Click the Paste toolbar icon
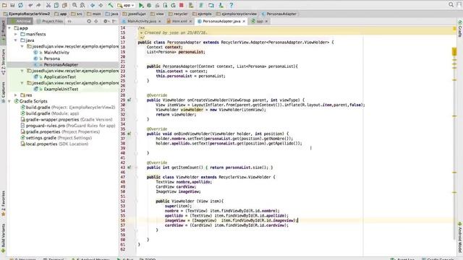The image size is (463, 260). [x=64, y=5]
